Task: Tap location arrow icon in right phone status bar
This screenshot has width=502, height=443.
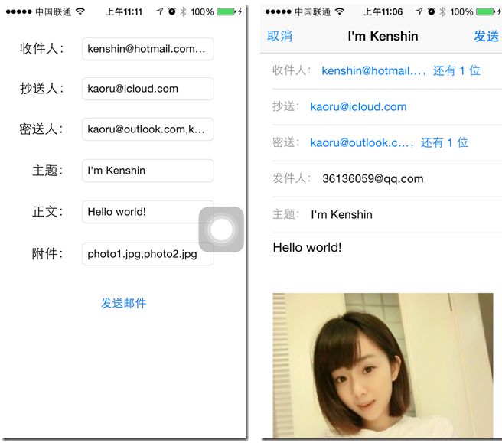Action: 419,11
